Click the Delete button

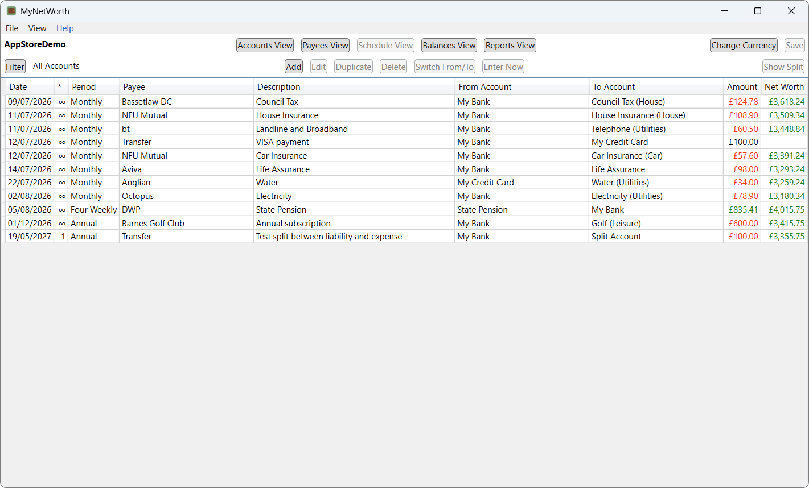coord(393,67)
